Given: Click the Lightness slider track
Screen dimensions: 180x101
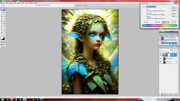Looking at the screenshot, I should [156, 19].
